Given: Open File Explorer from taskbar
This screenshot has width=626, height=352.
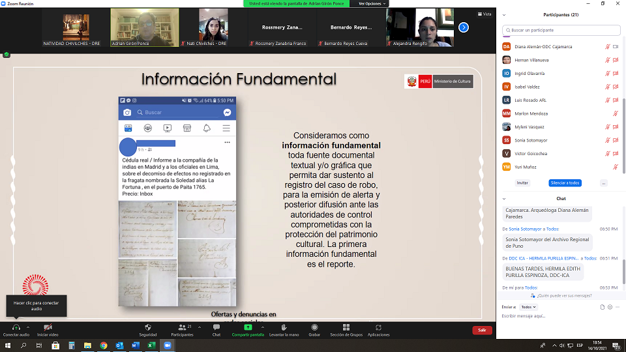Looking at the screenshot, I should [x=87, y=345].
